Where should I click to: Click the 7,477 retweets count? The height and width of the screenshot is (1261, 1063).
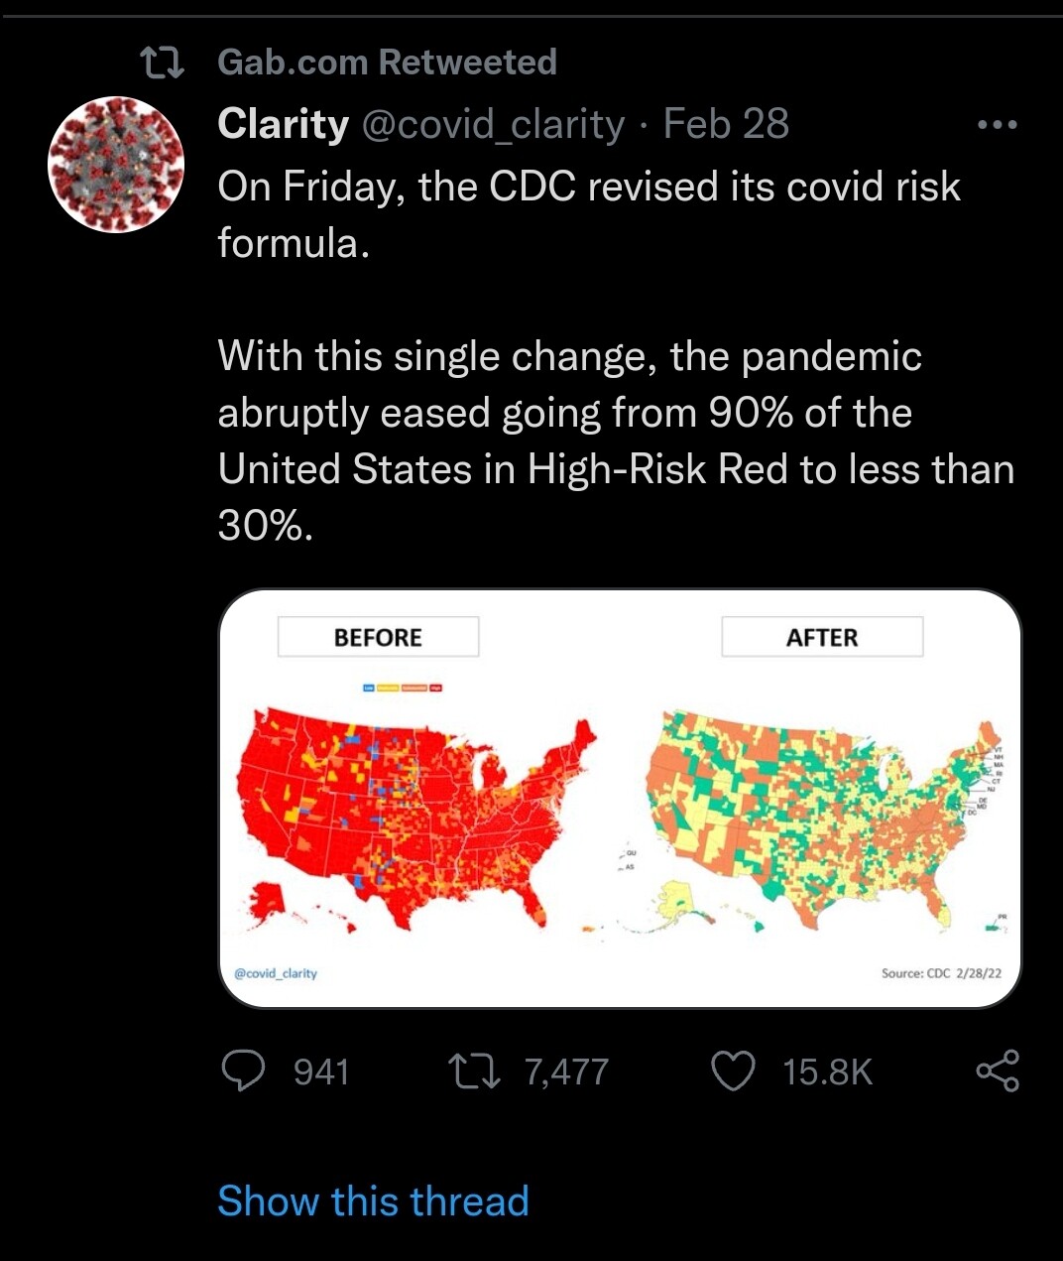pyautogui.click(x=566, y=1072)
